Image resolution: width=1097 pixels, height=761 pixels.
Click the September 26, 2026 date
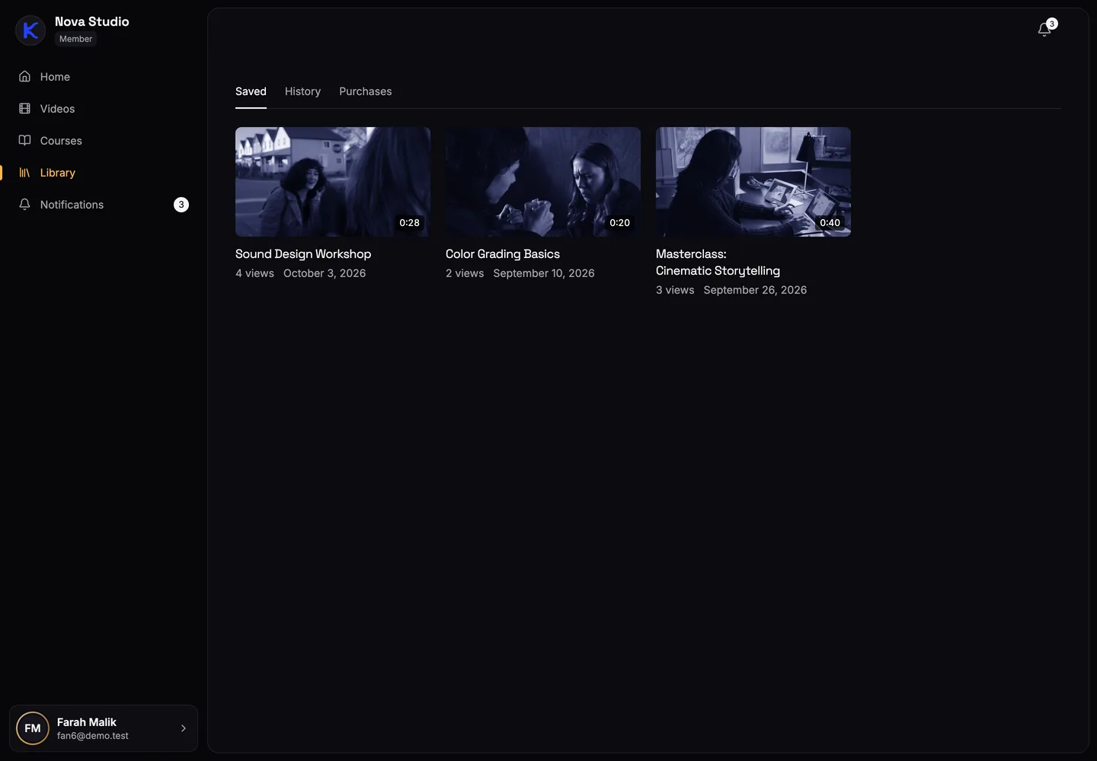(x=755, y=290)
